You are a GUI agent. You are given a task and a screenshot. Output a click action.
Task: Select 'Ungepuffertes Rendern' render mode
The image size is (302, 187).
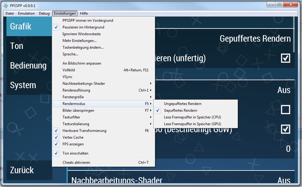click(x=183, y=104)
